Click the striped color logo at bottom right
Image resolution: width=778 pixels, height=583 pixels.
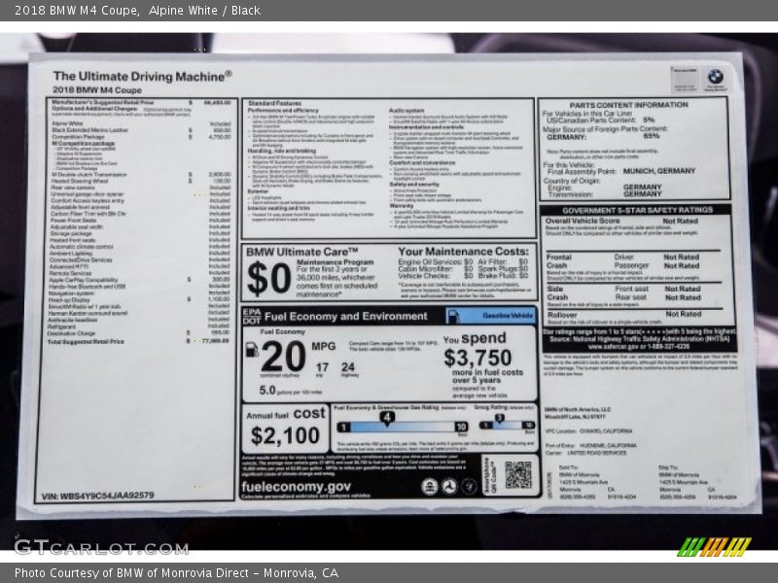[714, 546]
